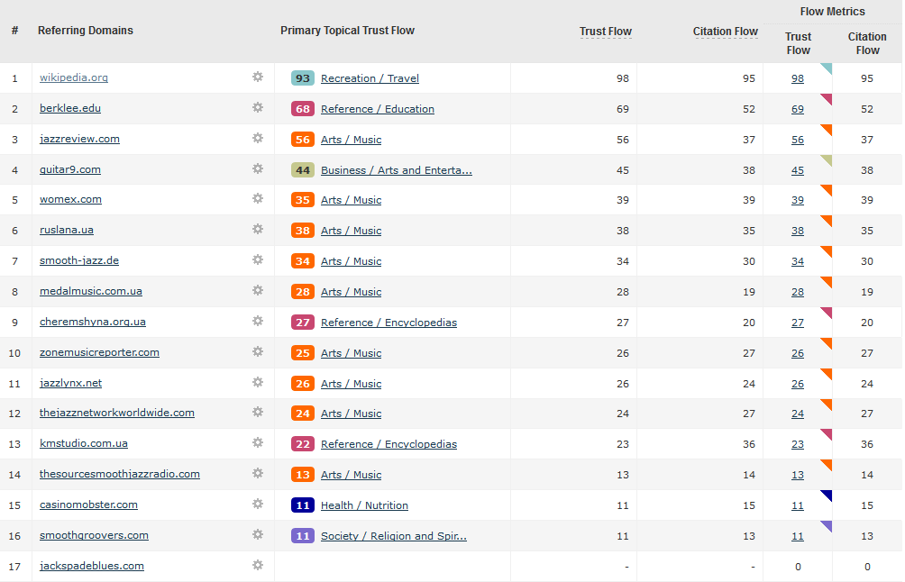This screenshot has height=582, width=905.
Task: Open gear settings for jazzlynx.net row
Action: 258,382
